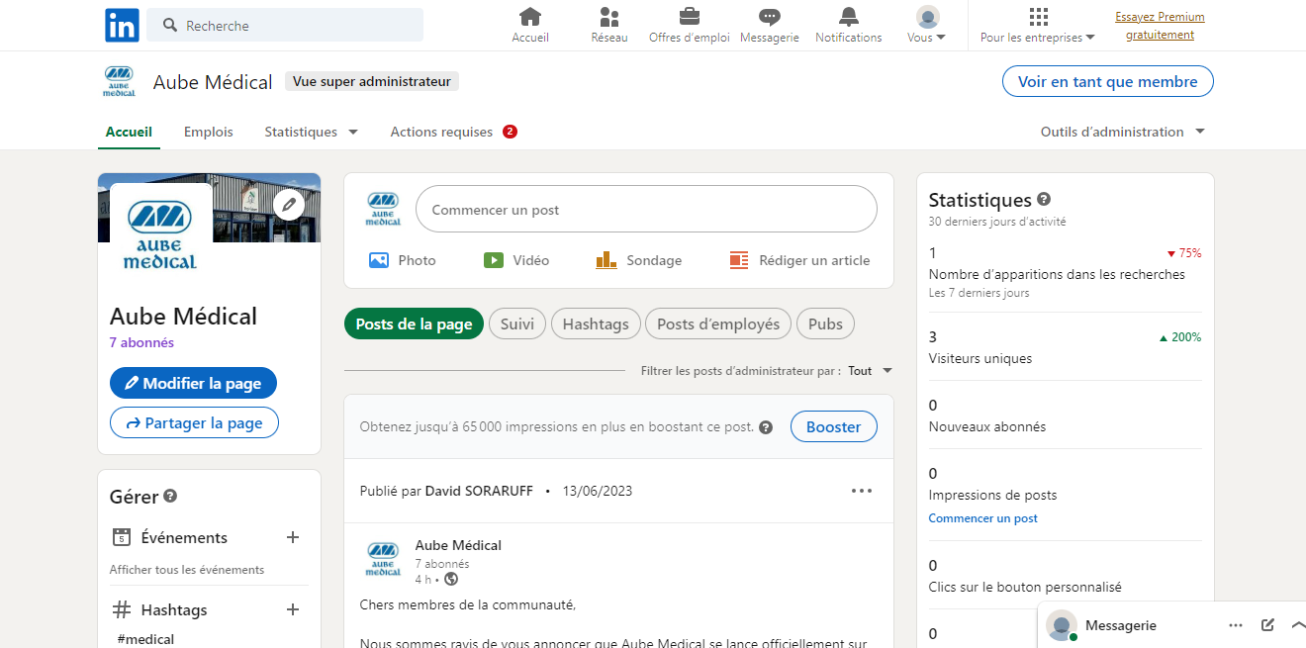Click Nombre d'apparitions dans les recherches

coord(1057,274)
